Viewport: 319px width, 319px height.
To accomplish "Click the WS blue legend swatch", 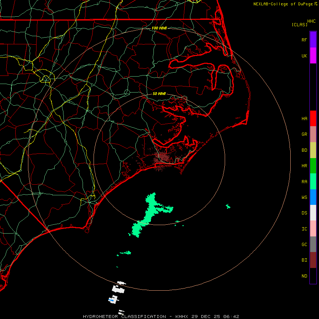I will pos(313,197).
